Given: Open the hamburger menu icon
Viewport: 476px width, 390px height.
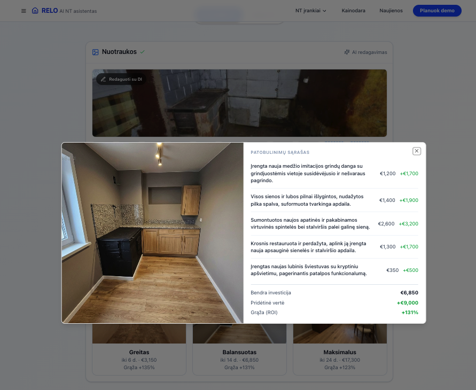Looking at the screenshot, I should pyautogui.click(x=24, y=11).
